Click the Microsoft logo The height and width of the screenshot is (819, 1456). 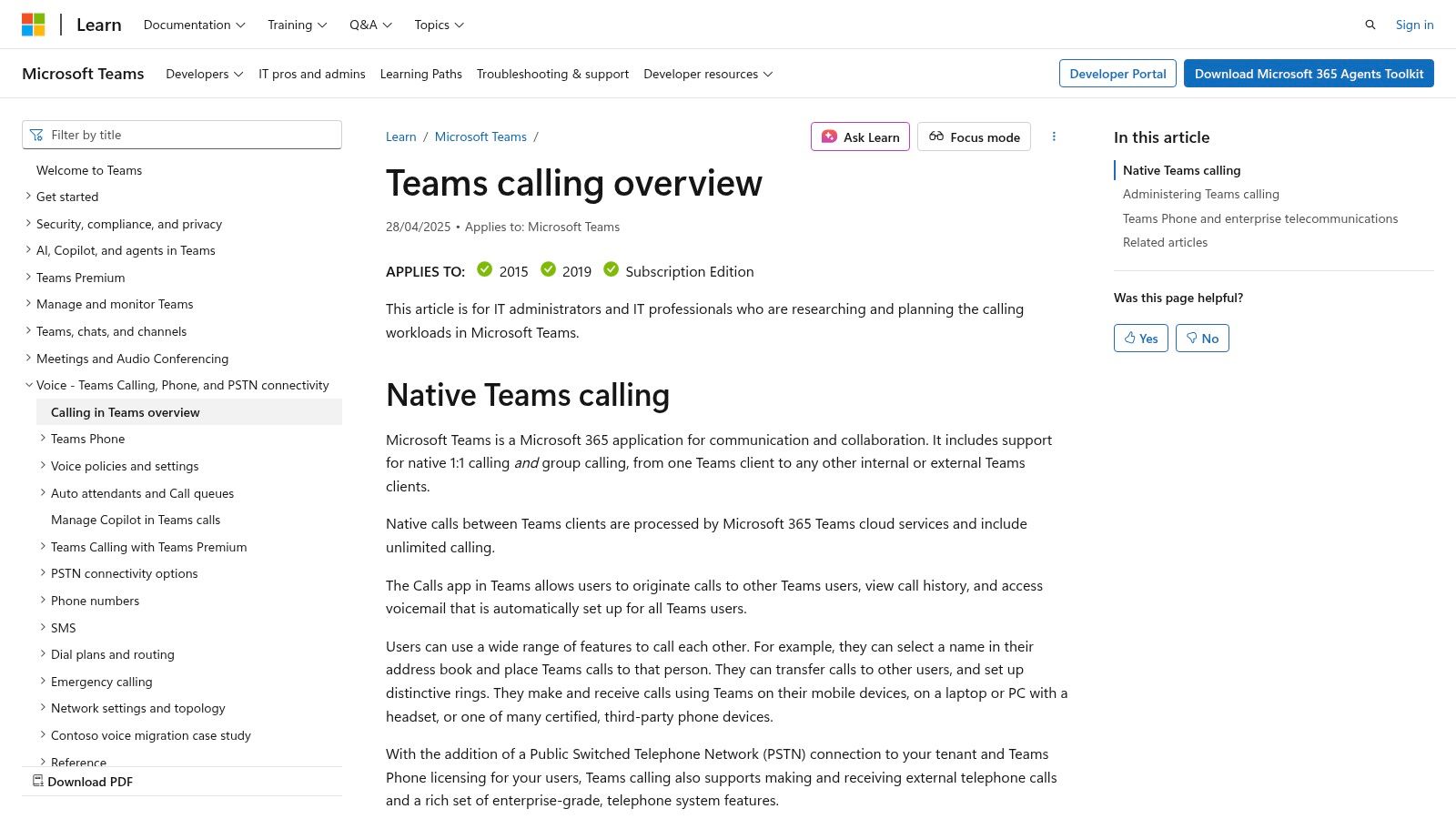click(x=34, y=25)
